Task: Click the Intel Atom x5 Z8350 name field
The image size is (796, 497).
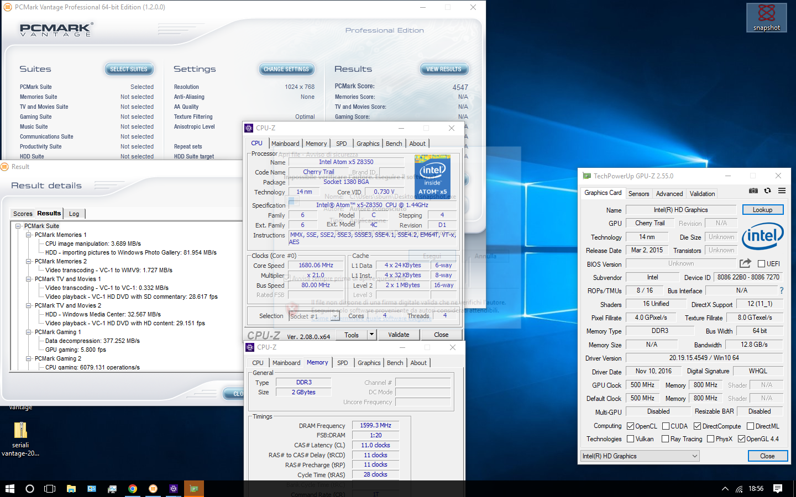Action: [x=346, y=162]
